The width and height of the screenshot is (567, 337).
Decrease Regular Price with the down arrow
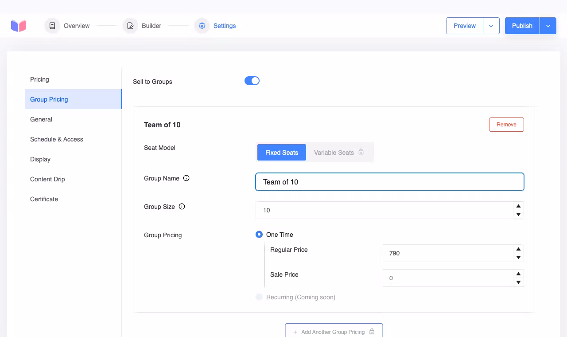[x=518, y=258]
